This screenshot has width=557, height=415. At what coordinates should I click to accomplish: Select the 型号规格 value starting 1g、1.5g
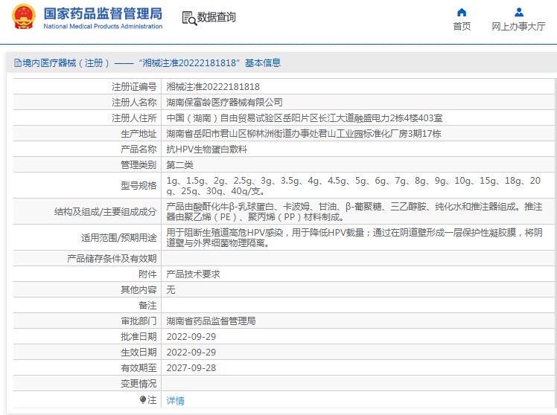354,185
